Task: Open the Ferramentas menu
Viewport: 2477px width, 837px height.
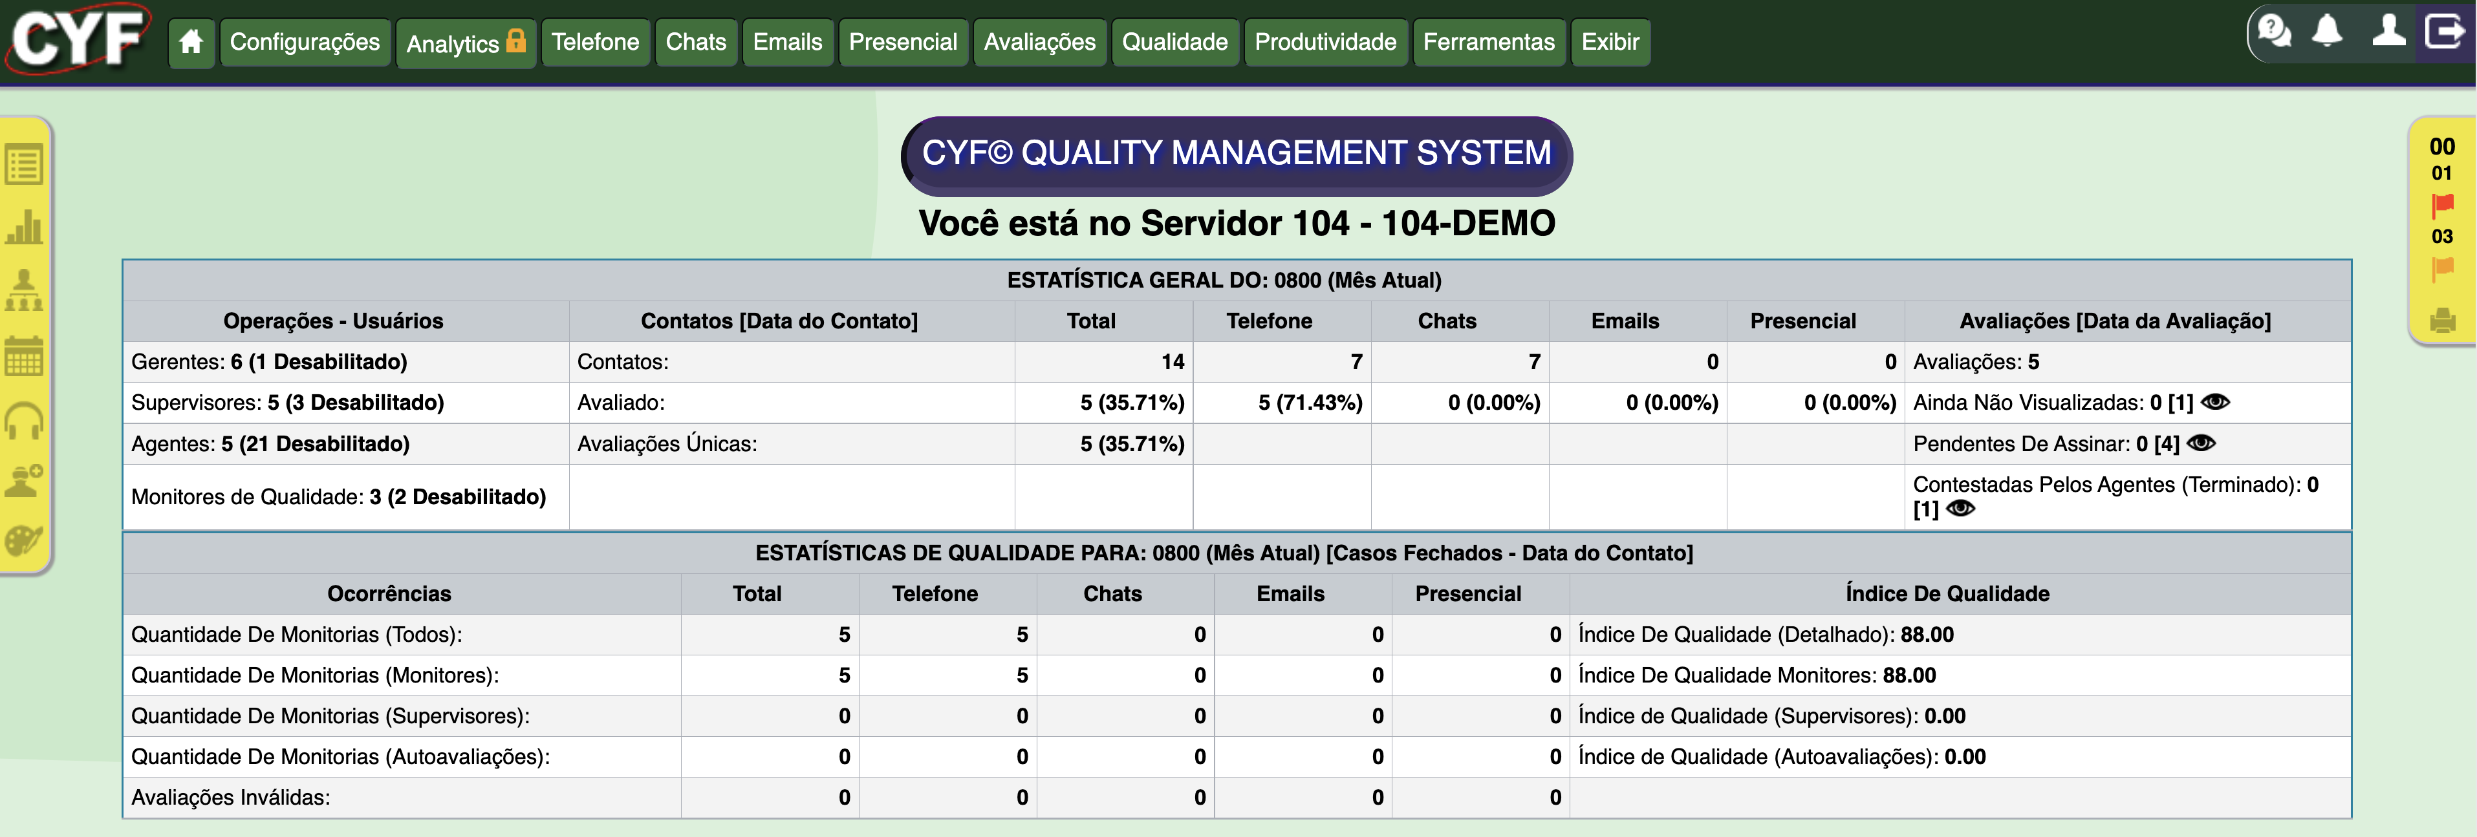Action: [1489, 42]
